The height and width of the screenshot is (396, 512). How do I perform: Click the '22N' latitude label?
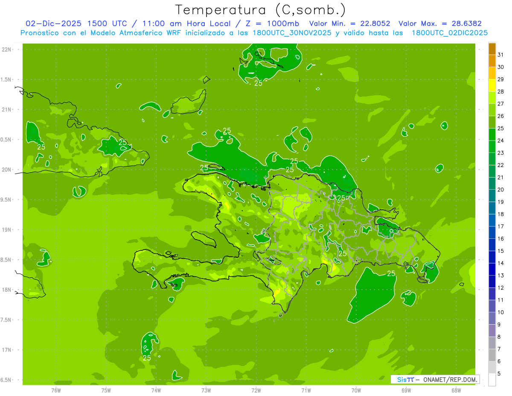(7, 50)
